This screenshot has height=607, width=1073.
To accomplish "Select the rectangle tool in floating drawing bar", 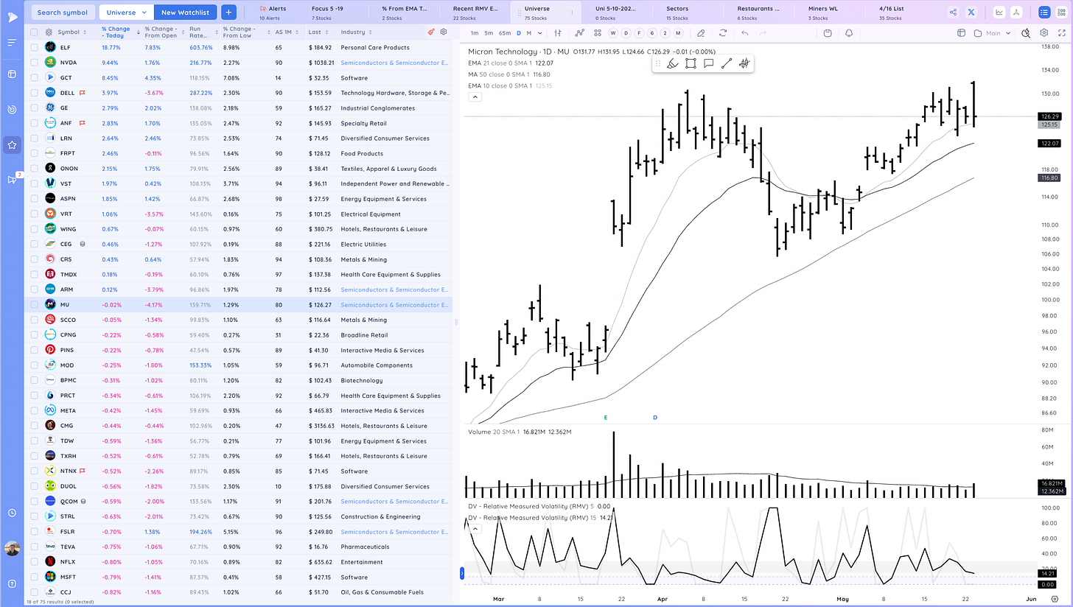I will [691, 63].
